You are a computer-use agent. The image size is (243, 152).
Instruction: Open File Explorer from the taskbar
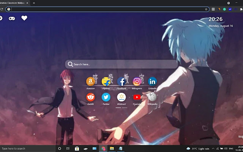click(112, 149)
